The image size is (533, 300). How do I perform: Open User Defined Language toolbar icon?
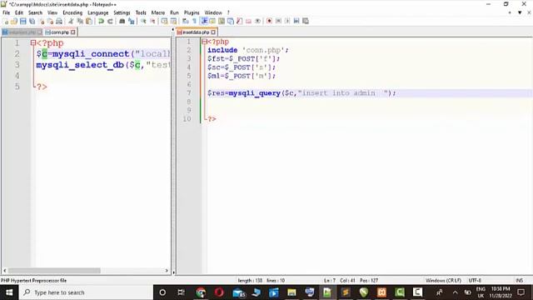pos(212,21)
